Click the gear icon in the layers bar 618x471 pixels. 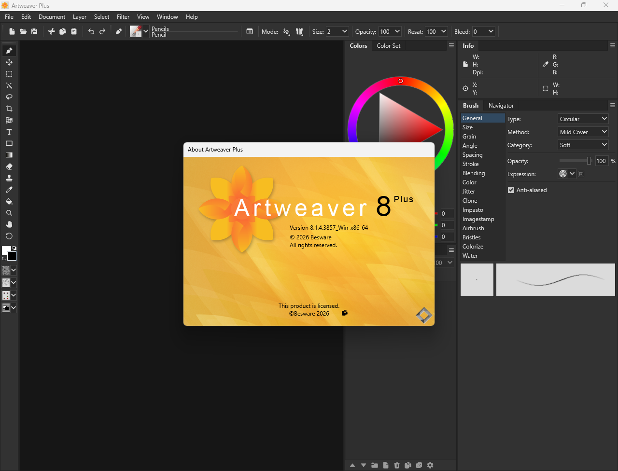[430, 465]
